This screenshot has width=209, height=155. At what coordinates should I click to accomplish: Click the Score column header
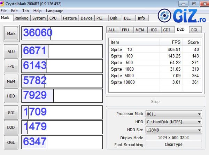coord(192,42)
